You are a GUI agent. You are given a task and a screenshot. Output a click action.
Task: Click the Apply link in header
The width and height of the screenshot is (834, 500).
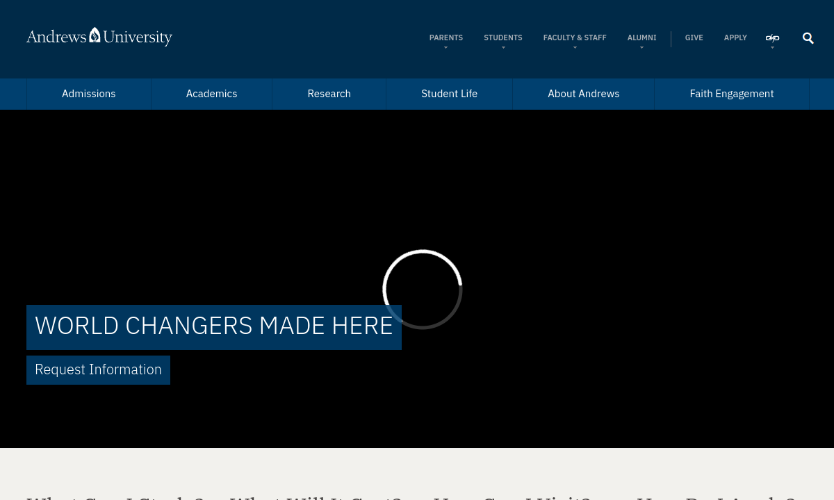pos(735,38)
